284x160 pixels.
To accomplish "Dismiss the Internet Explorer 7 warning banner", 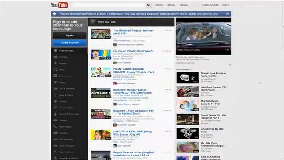I will [227, 14].
